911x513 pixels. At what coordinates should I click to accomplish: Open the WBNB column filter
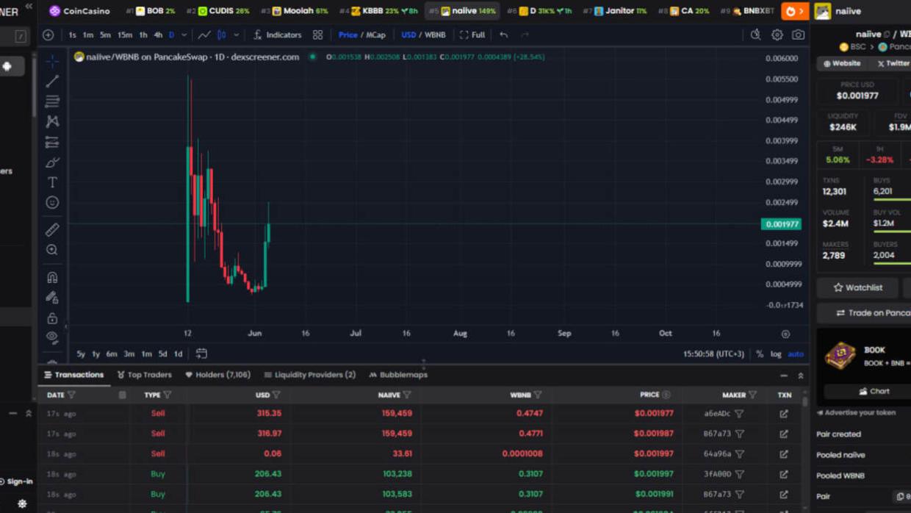(x=538, y=395)
